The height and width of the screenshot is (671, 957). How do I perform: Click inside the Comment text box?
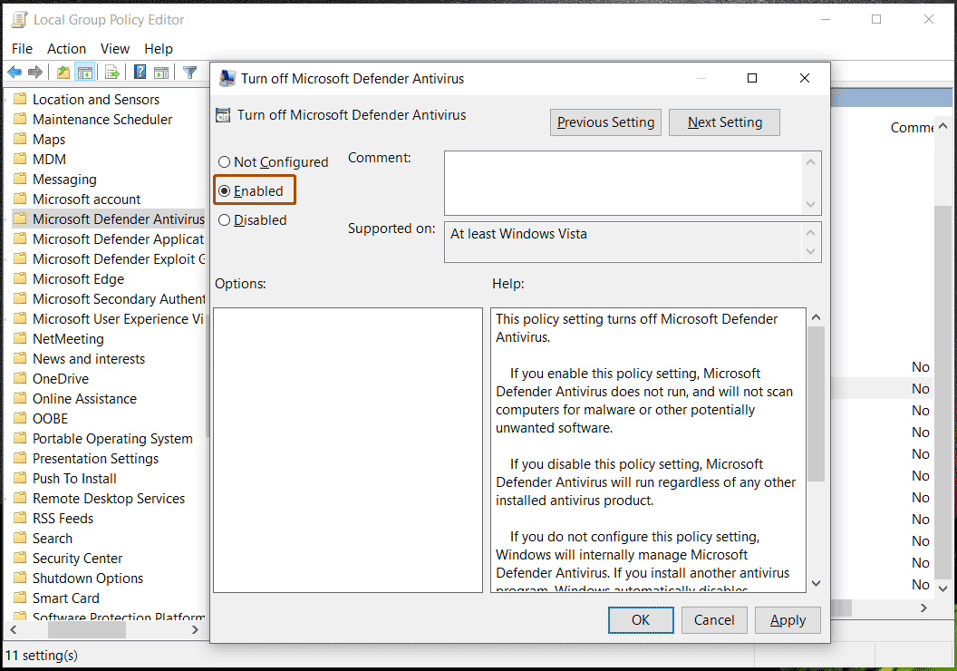623,182
